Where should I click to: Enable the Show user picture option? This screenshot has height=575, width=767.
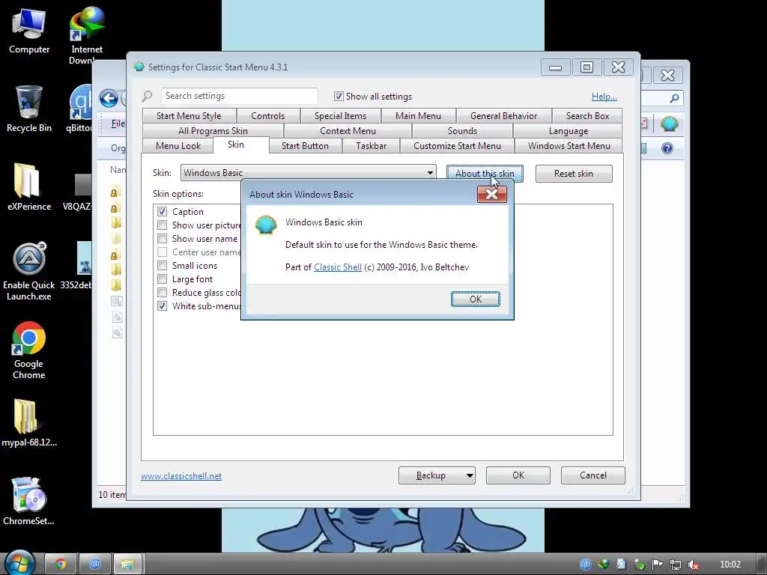[x=162, y=225]
